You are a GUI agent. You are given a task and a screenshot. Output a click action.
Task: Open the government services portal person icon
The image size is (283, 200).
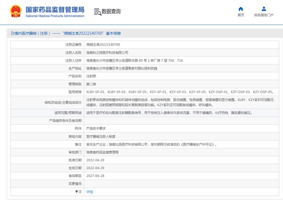click(x=264, y=9)
